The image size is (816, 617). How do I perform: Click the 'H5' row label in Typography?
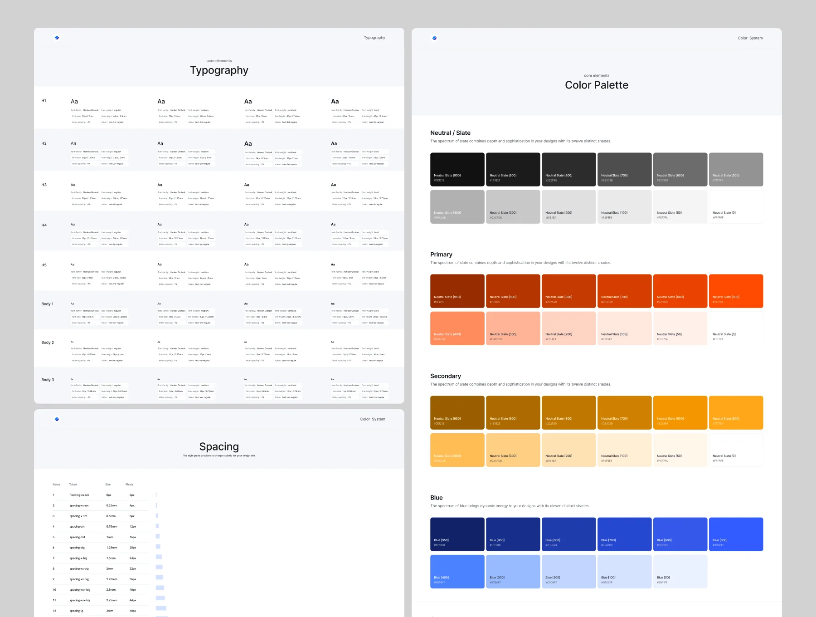(44, 265)
